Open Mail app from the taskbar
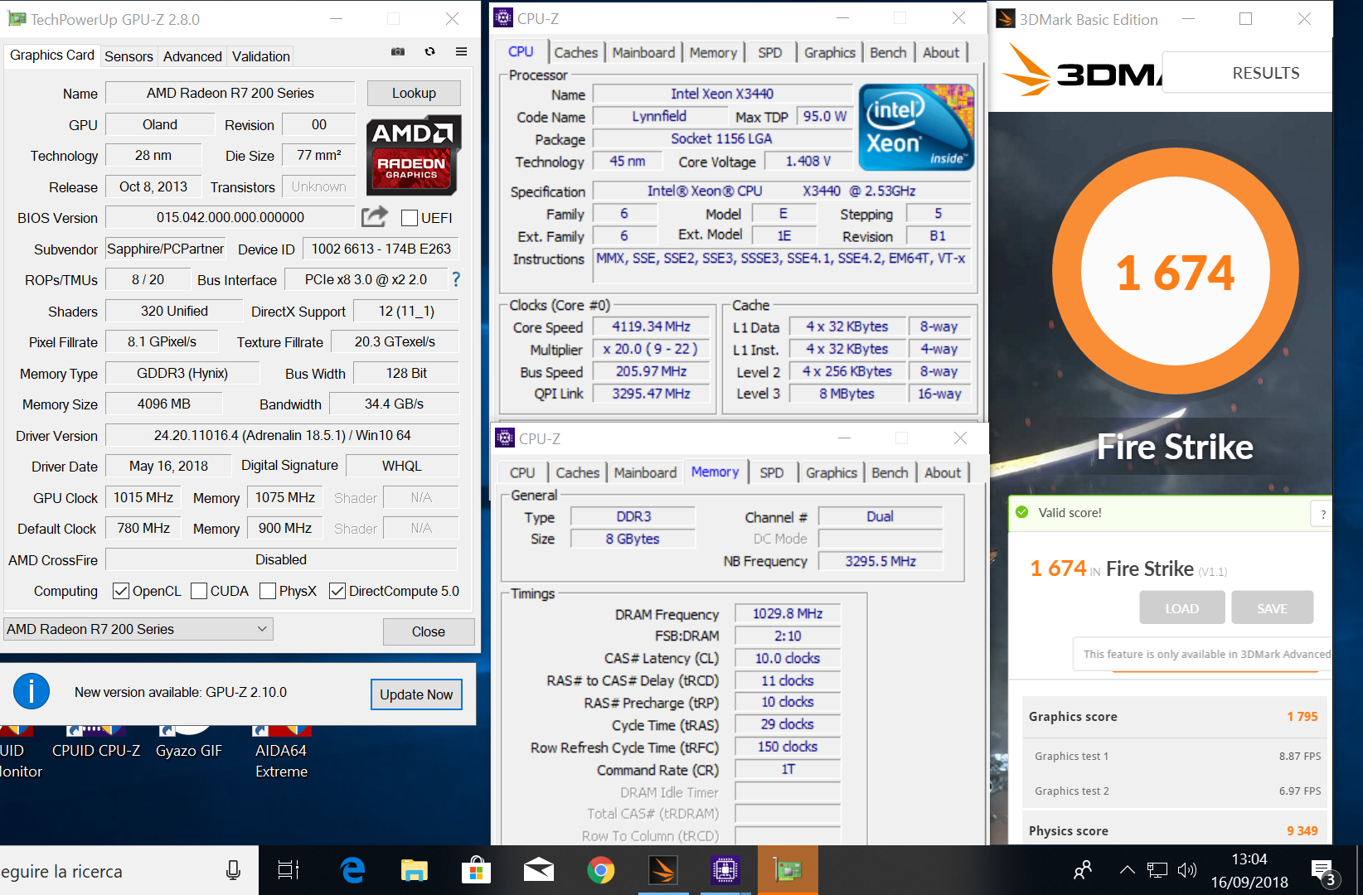The image size is (1363, 895). [x=539, y=870]
